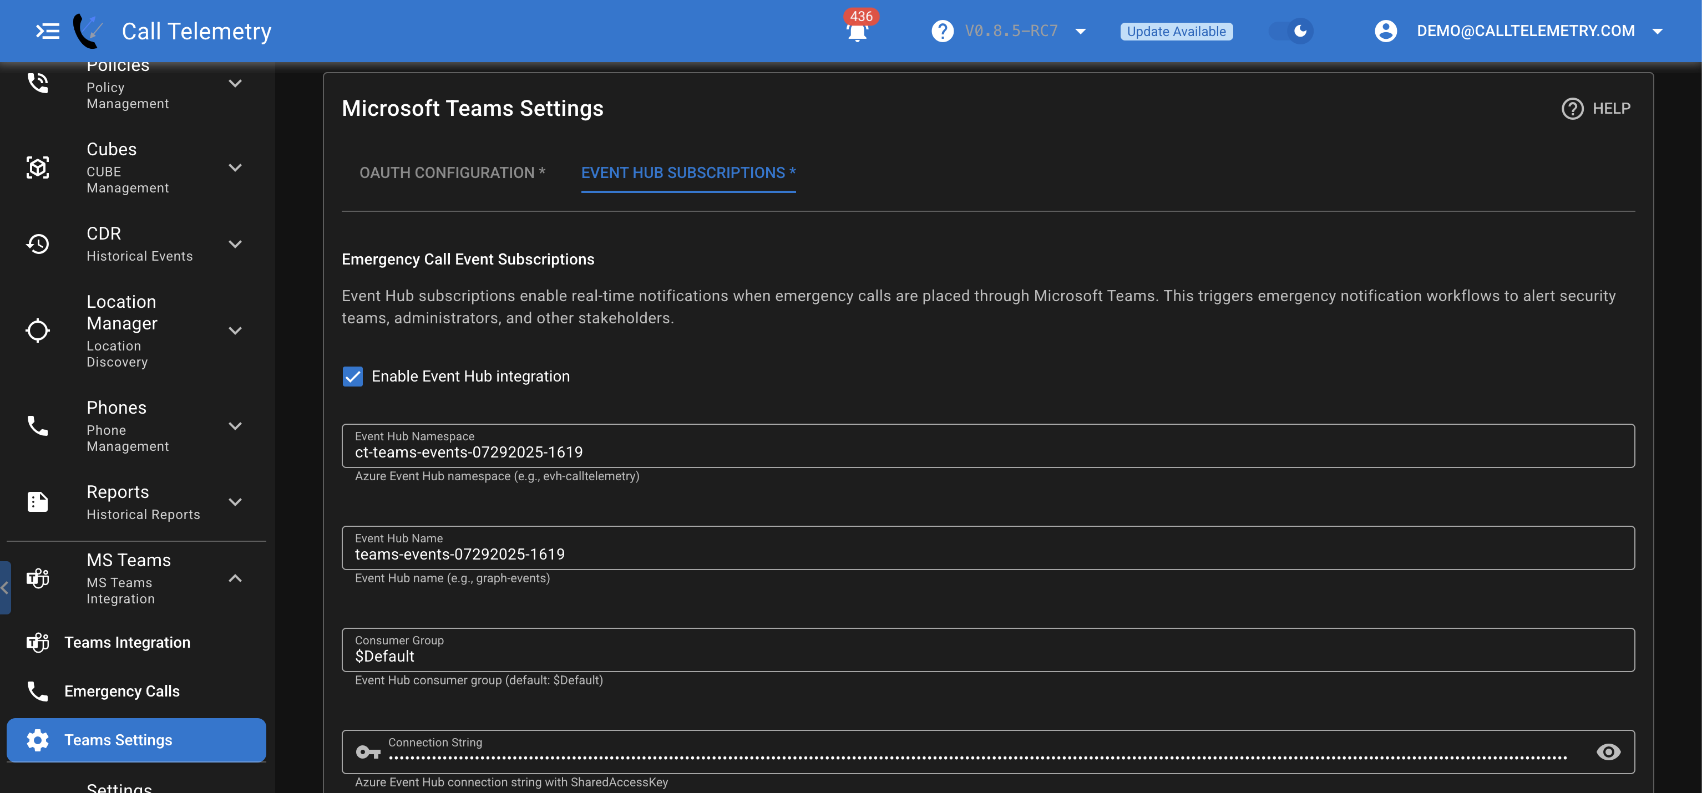Expand the Cubes section chevron

pos(235,167)
